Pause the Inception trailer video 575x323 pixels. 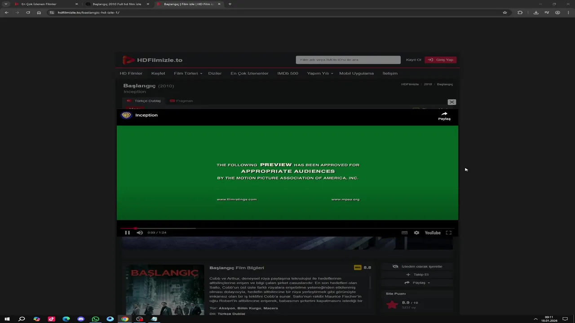click(x=128, y=232)
